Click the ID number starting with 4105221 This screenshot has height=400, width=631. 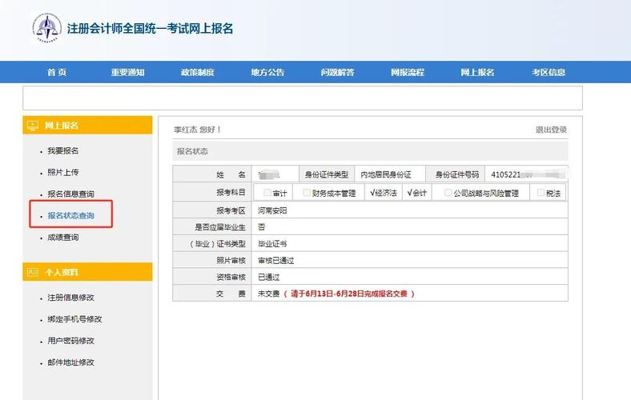528,175
